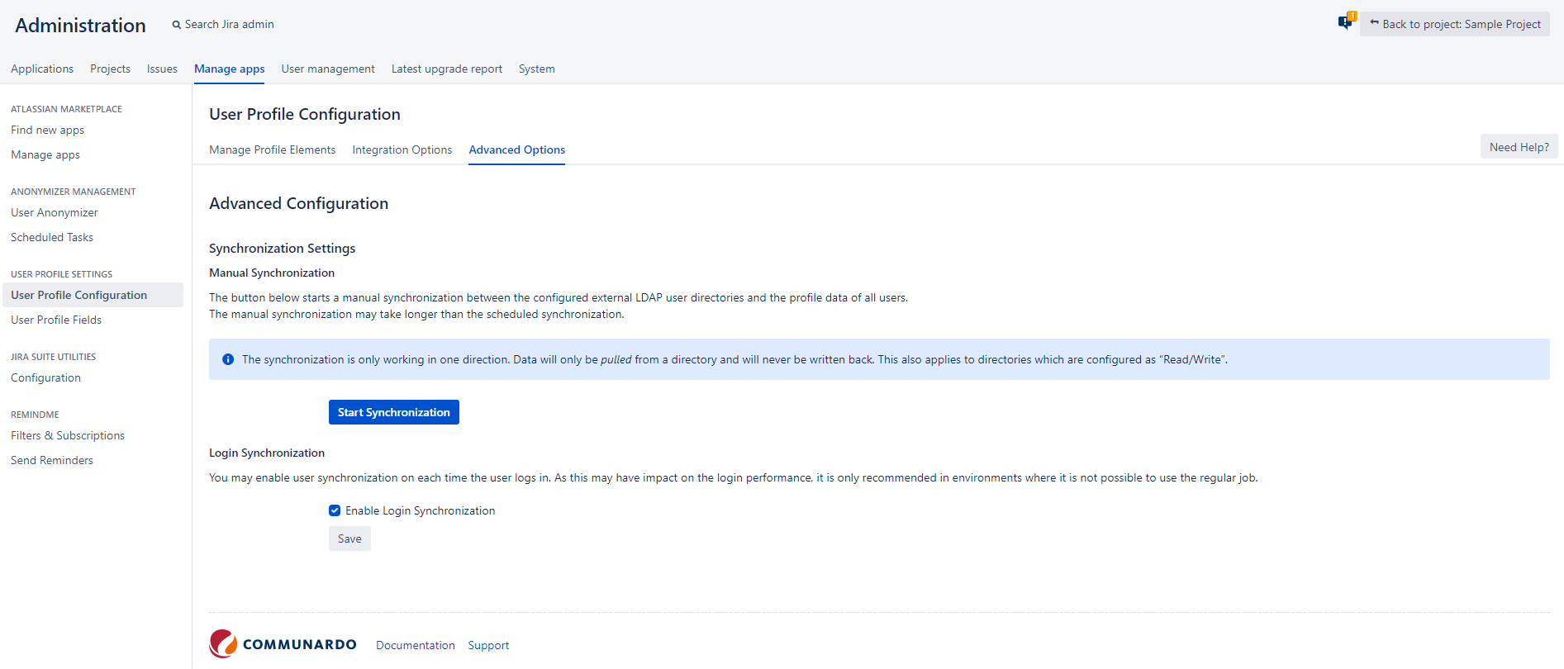Click the blue info icon in banner

(228, 359)
